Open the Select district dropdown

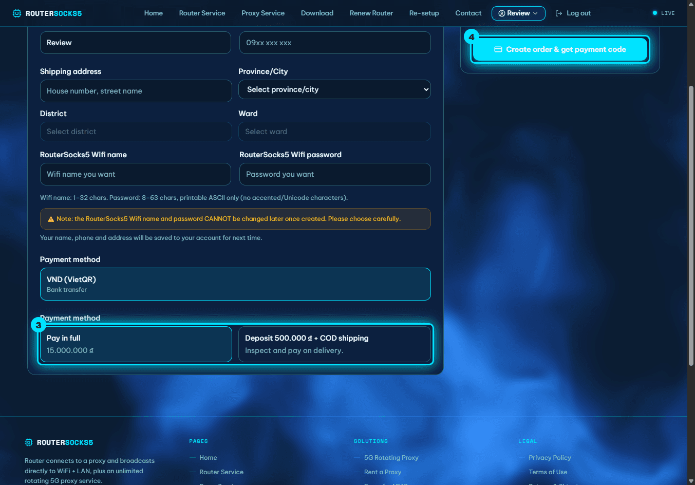(136, 132)
